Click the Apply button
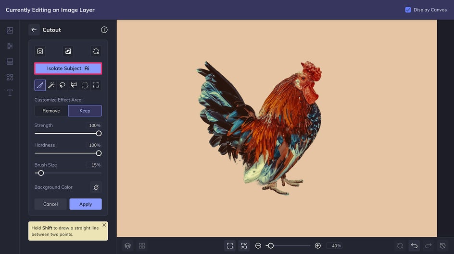This screenshot has height=254, width=454. 86,204
